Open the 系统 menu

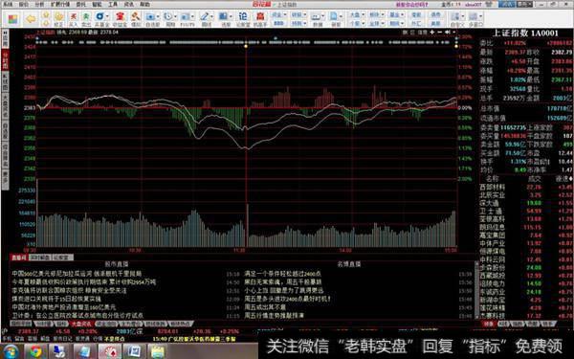(x=8, y=5)
